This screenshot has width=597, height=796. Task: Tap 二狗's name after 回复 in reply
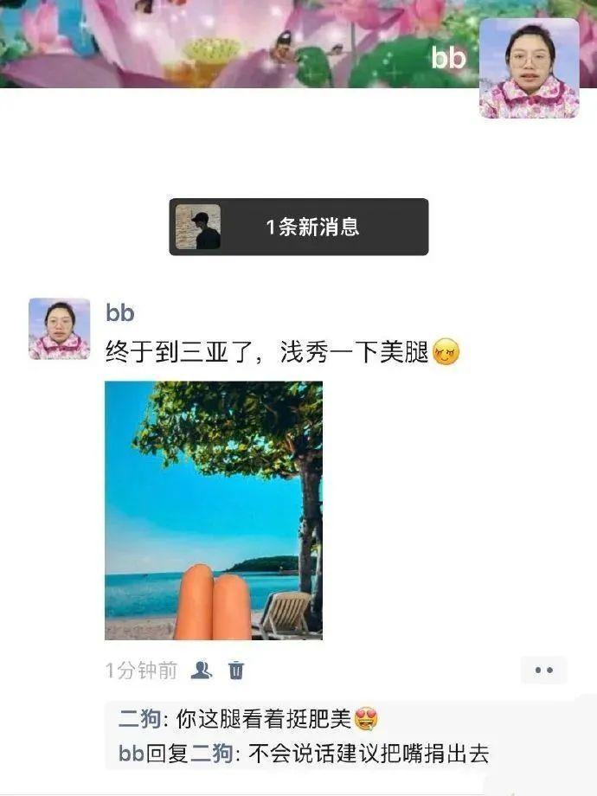point(212,754)
